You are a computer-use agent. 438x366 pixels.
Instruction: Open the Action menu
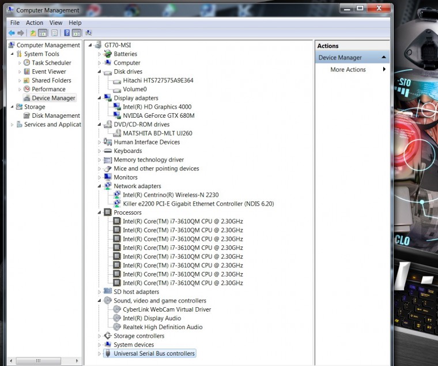35,23
